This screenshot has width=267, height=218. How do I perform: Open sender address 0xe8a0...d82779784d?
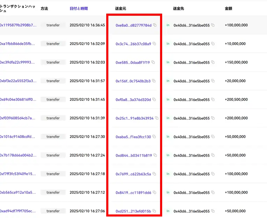coord(133,26)
